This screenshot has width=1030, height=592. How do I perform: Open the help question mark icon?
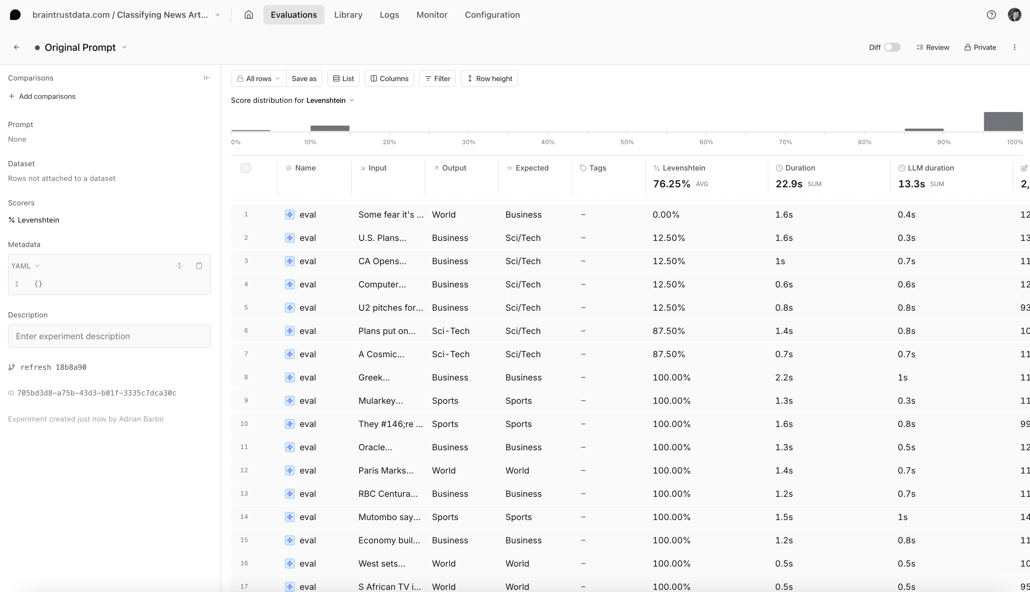(991, 15)
